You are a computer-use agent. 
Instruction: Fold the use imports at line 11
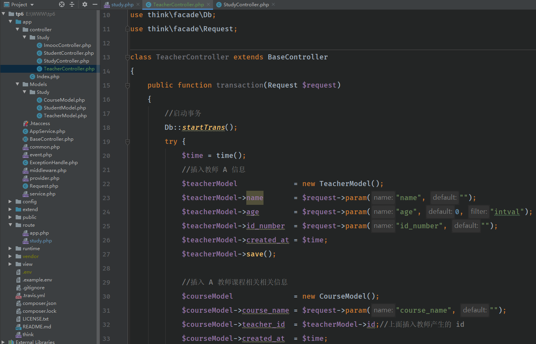click(x=127, y=29)
